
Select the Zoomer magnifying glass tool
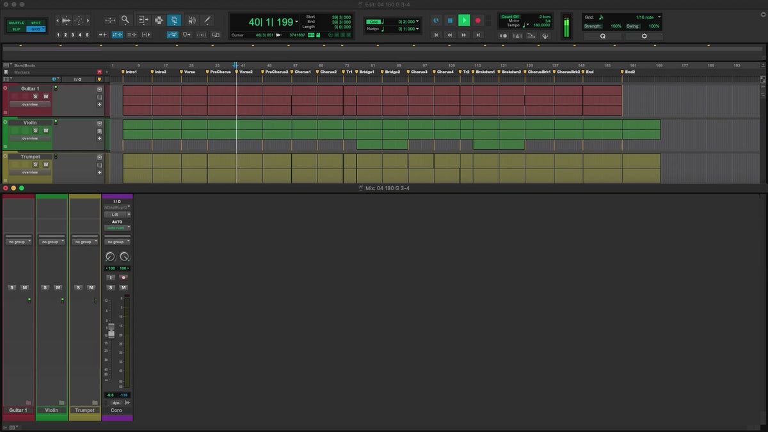[125, 20]
